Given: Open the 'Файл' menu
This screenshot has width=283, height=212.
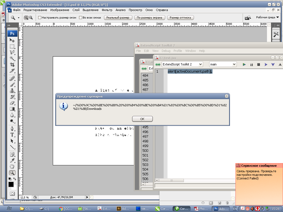Looking at the screenshot, I should click(17, 10).
